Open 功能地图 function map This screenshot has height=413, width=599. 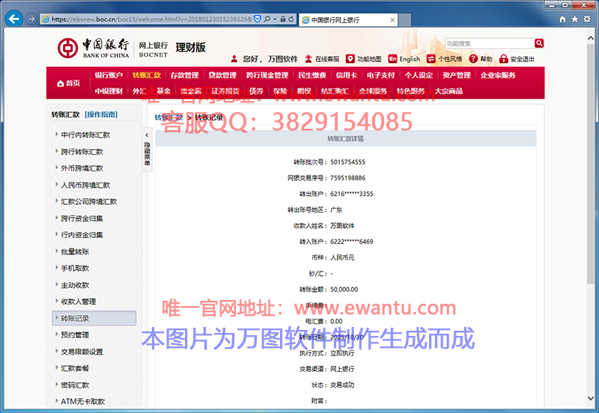point(364,59)
